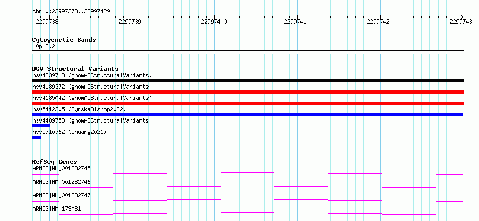Screen dimensions: 479x221
Task: Click ruler position 22997390
Action: [x=131, y=22]
